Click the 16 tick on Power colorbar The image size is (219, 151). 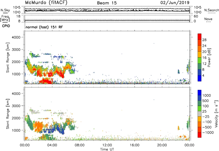tap(204, 58)
